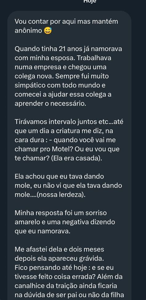
Task: Select text 'com minha esposa. Trabalhava'
Action: pos(63,58)
